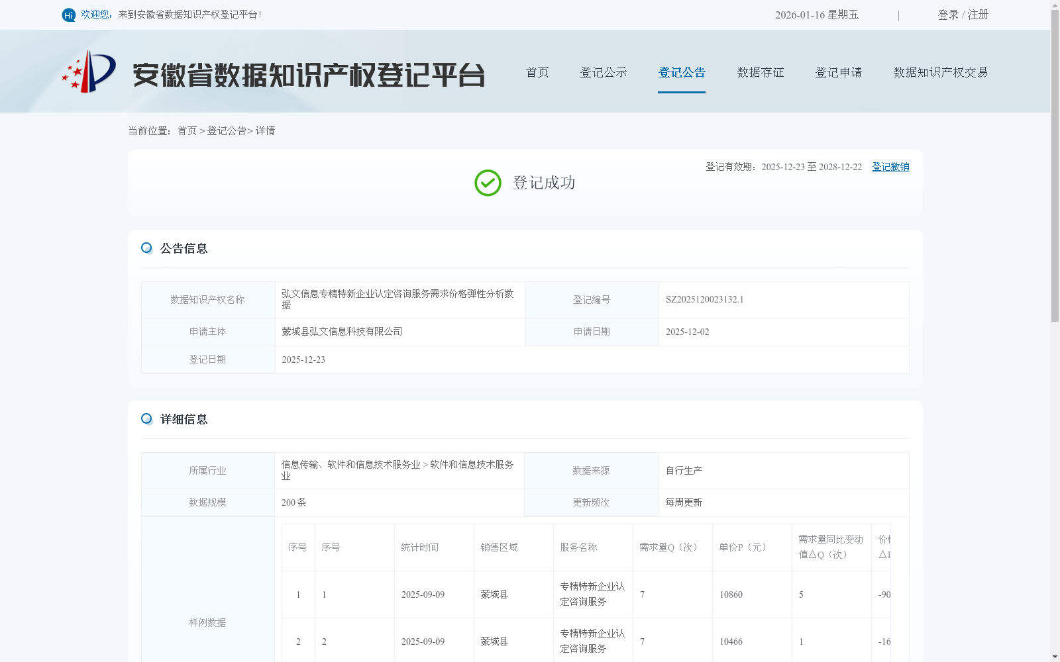The height and width of the screenshot is (662, 1060).
Task: Click the 统计时间 column header
Action: point(420,547)
